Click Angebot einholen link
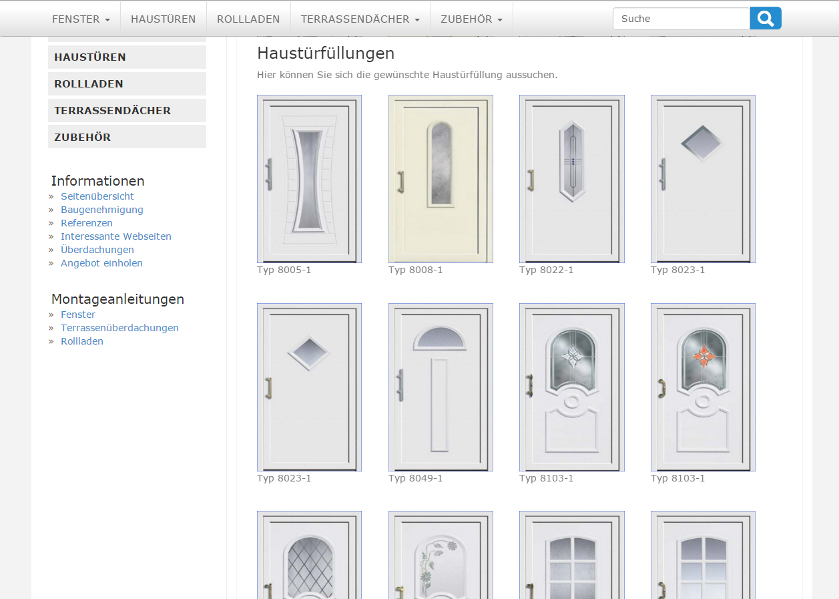Image resolution: width=839 pixels, height=599 pixels. coord(101,263)
